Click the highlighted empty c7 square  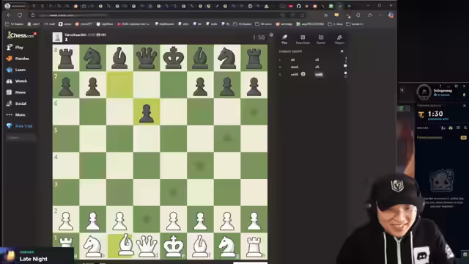click(x=119, y=85)
